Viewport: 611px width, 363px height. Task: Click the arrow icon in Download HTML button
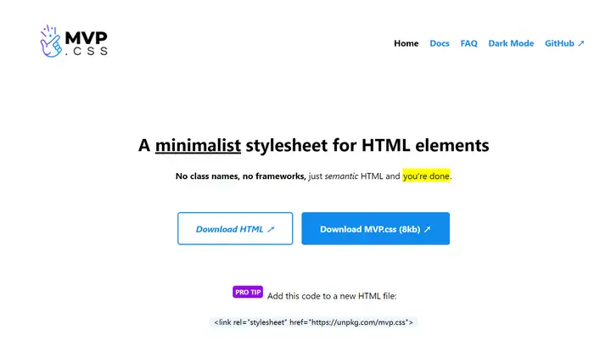coord(271,229)
